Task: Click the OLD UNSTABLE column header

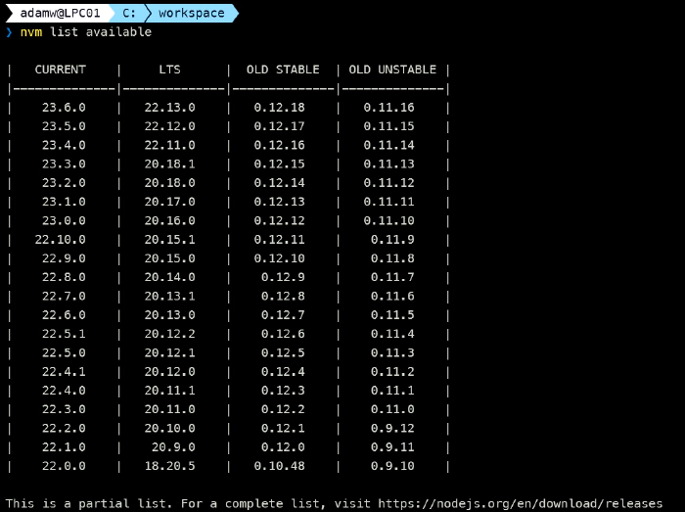Action: click(392, 70)
